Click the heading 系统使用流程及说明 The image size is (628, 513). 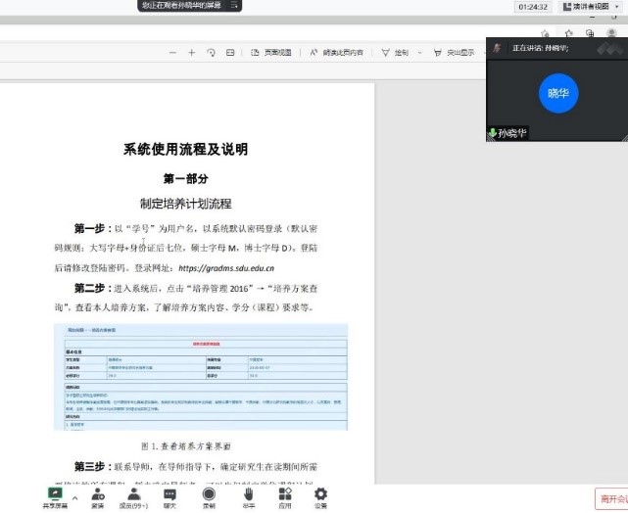[185, 149]
